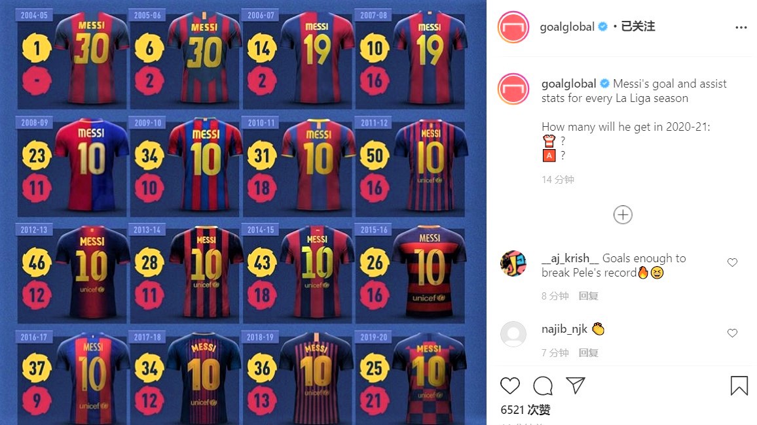This screenshot has height=425, width=757.
Task: Like najib_njk's comment
Action: click(x=732, y=333)
